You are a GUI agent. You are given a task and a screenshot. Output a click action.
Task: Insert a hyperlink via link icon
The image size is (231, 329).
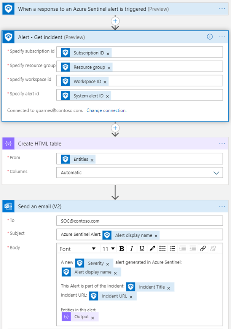(x=203, y=249)
